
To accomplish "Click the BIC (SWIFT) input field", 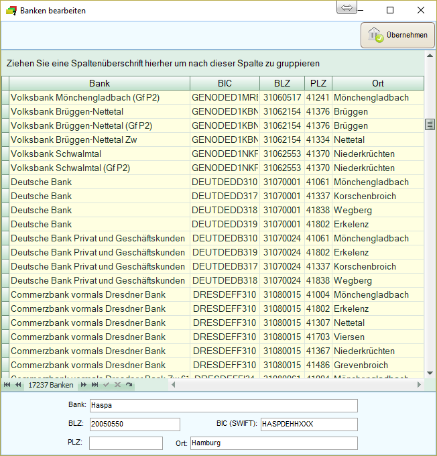I will click(308, 424).
